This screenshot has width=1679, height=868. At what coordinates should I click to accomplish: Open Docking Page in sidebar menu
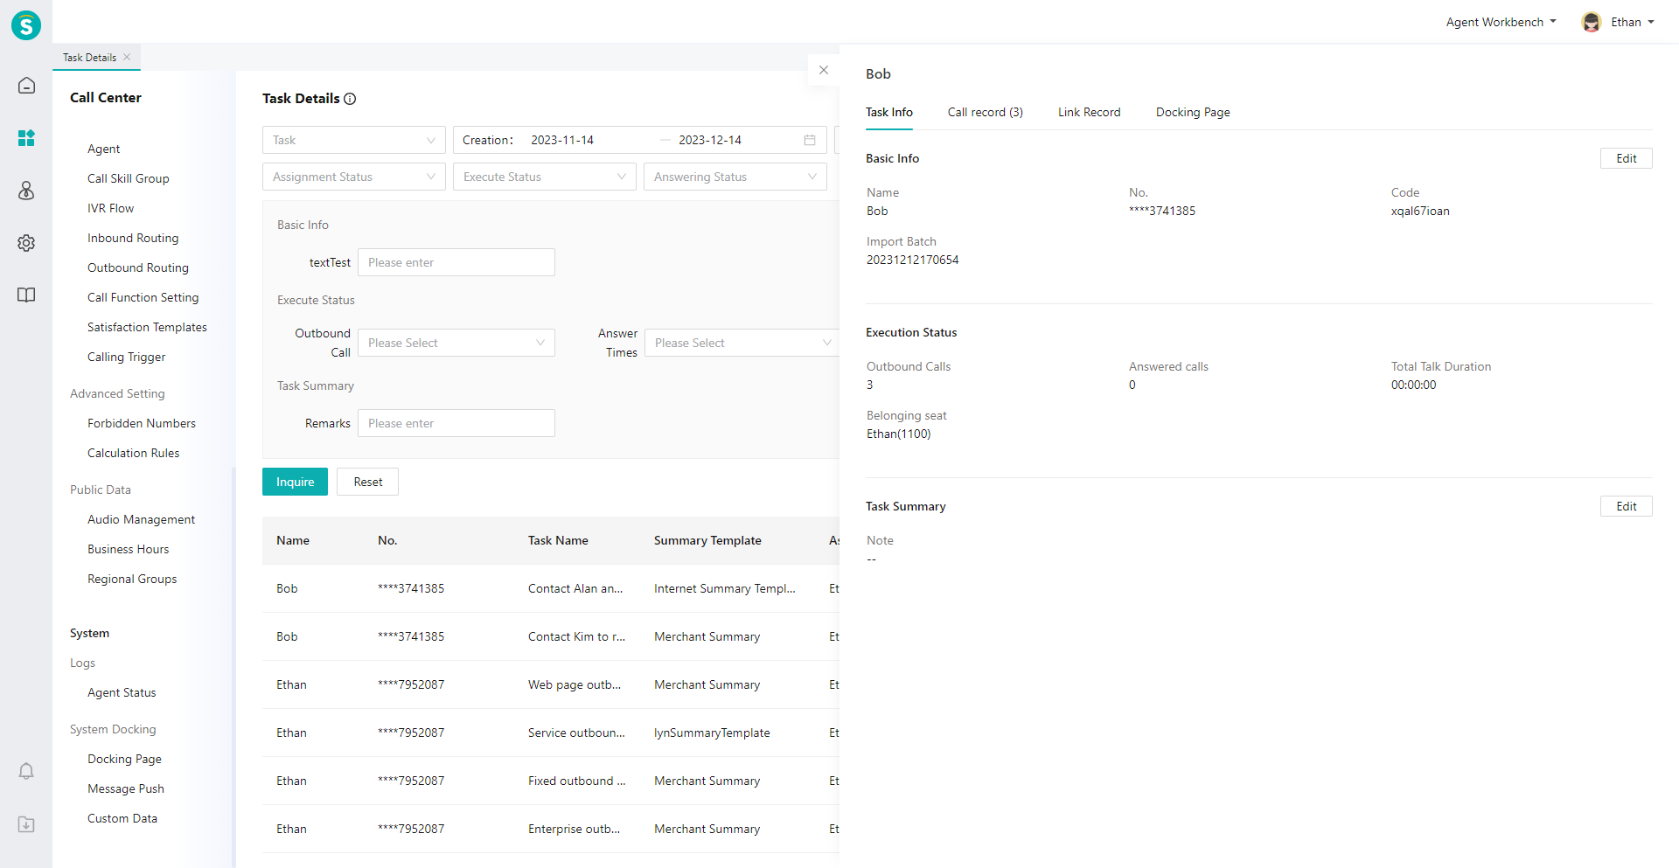pyautogui.click(x=124, y=759)
